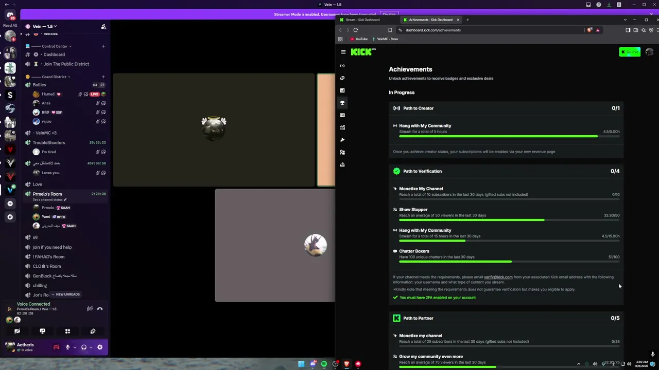Image resolution: width=659 pixels, height=370 pixels.
Task: Toggle the Brave sidebar panel button
Action: click(628, 30)
